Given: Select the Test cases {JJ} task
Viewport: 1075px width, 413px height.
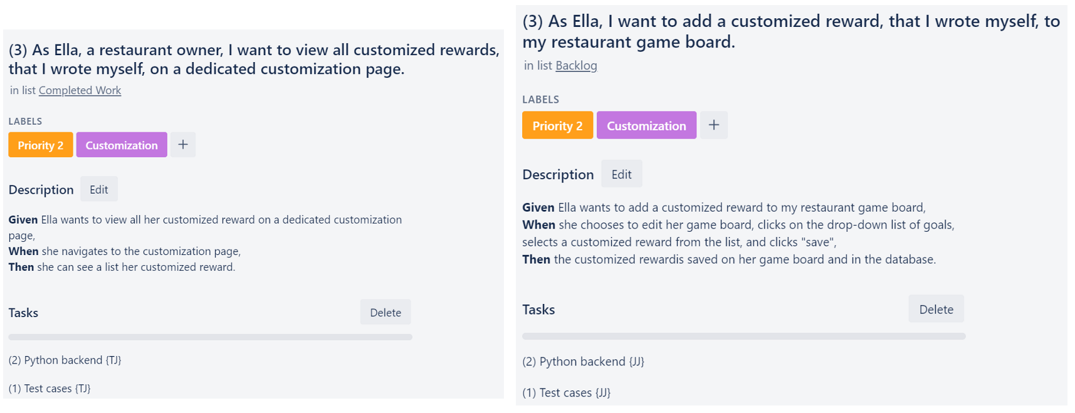Looking at the screenshot, I should [567, 393].
